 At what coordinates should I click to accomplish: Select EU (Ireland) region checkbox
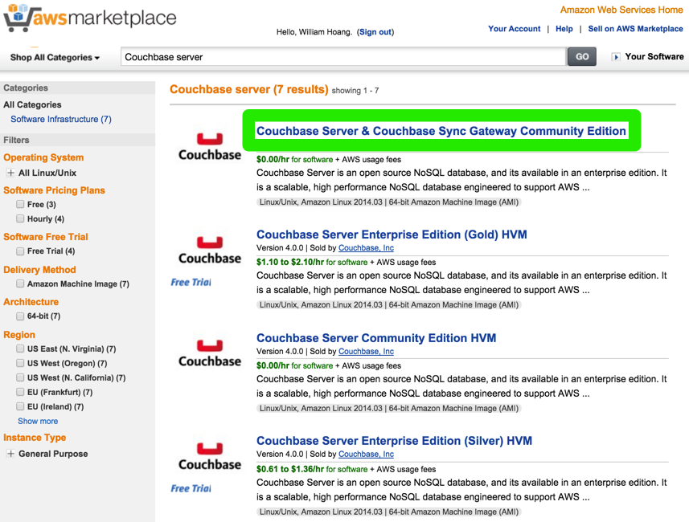tap(20, 406)
